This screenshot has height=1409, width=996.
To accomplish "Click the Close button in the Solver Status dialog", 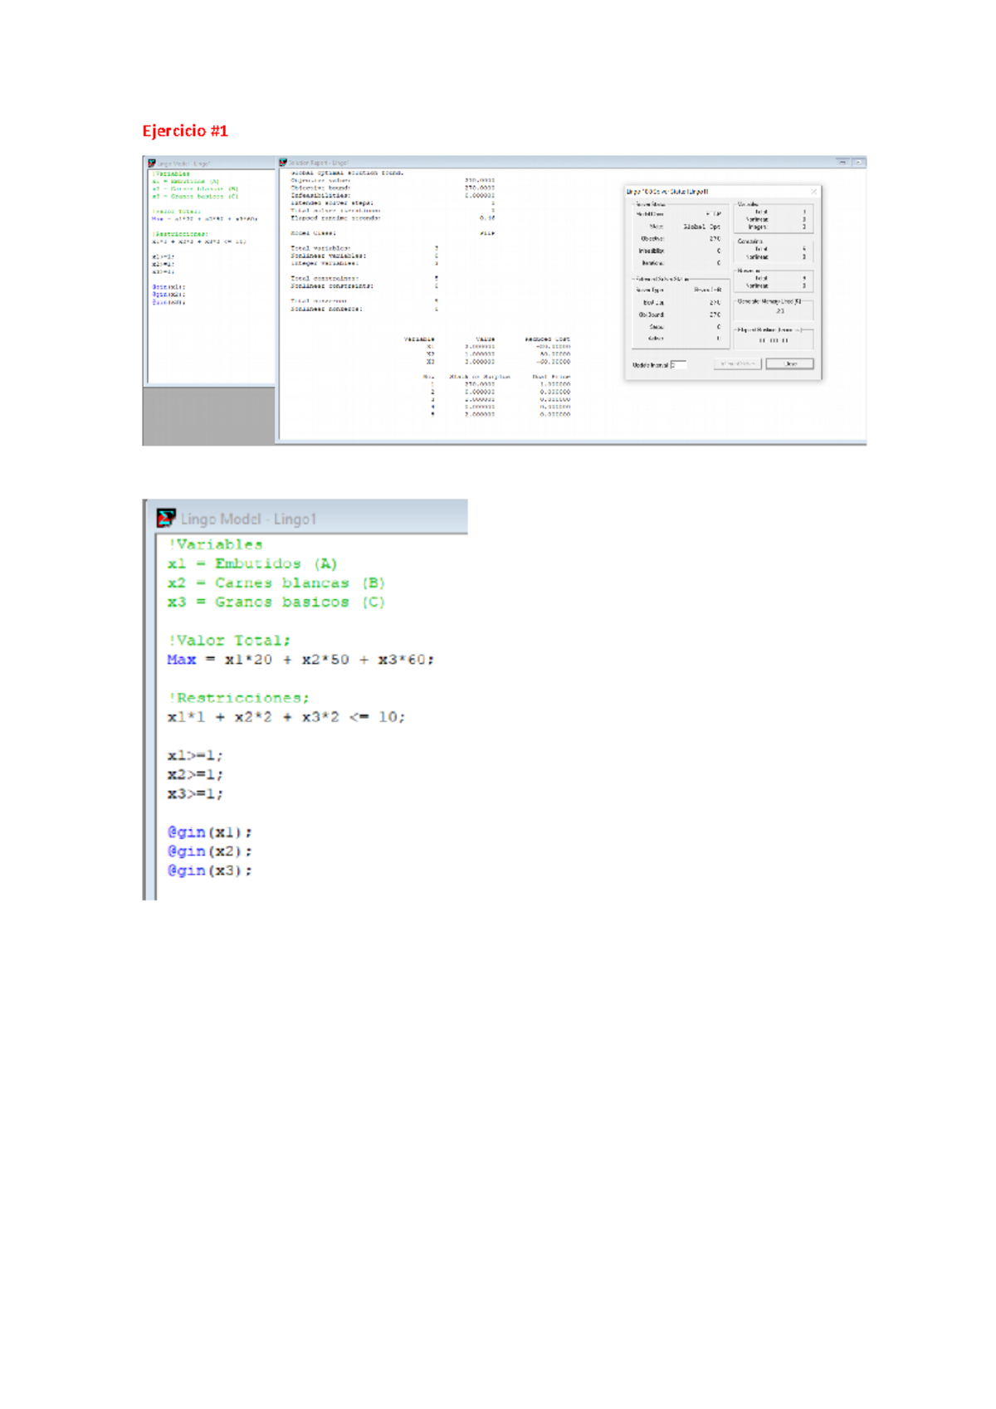I will point(789,364).
